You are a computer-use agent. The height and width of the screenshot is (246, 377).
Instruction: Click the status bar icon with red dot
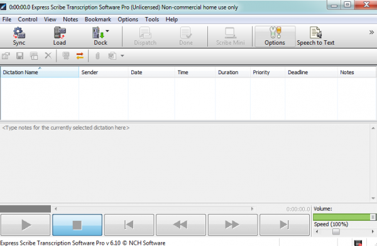tap(358, 243)
